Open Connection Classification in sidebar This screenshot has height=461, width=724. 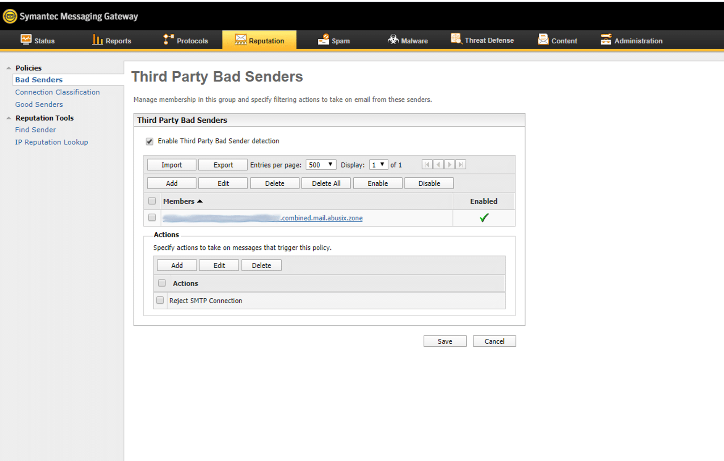[57, 92]
